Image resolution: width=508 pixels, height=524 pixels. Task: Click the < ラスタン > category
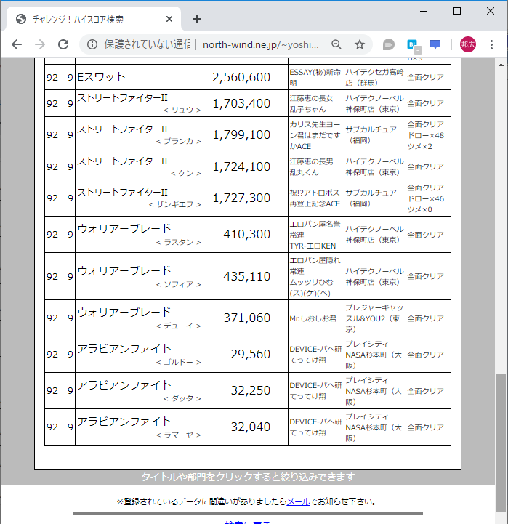click(179, 242)
